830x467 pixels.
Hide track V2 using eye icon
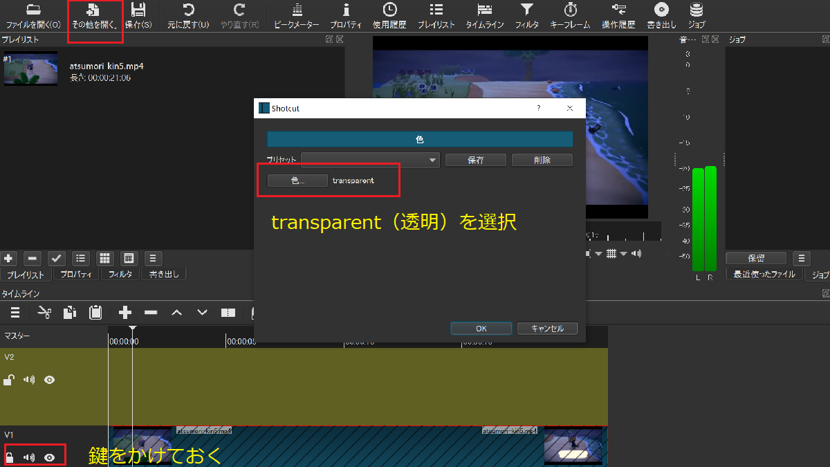coord(50,380)
